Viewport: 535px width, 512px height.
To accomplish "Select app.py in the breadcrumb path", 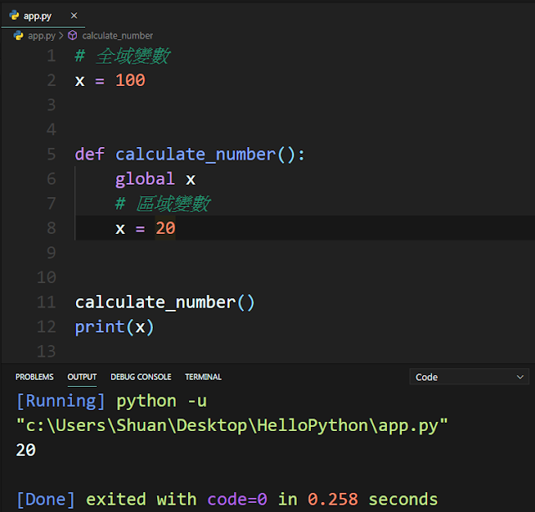I will 42,36.
